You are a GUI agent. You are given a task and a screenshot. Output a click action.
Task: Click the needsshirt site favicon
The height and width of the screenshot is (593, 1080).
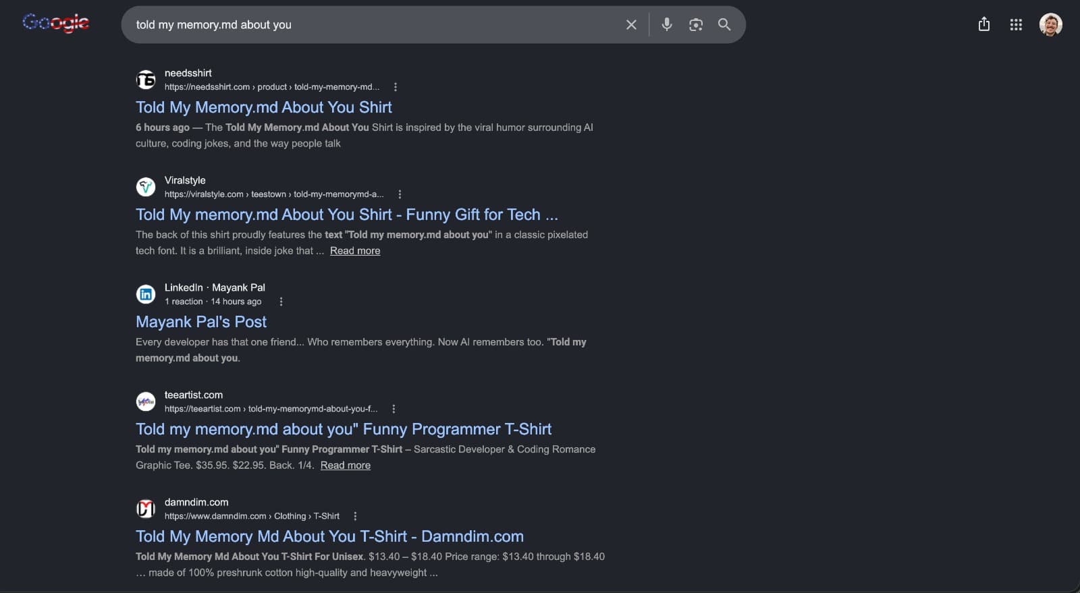coord(146,80)
